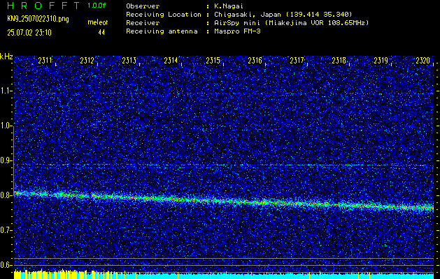Image resolution: width=440 pixels, height=279 pixels.
Task: Click the 2313 time marker
Action: click(x=129, y=61)
